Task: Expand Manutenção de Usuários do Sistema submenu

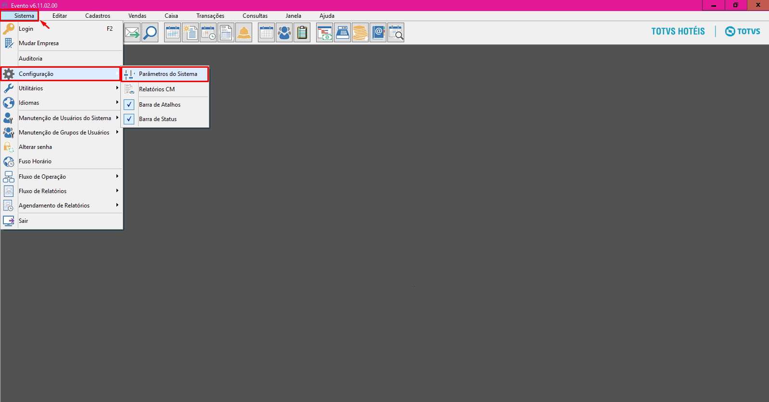Action: click(x=62, y=118)
